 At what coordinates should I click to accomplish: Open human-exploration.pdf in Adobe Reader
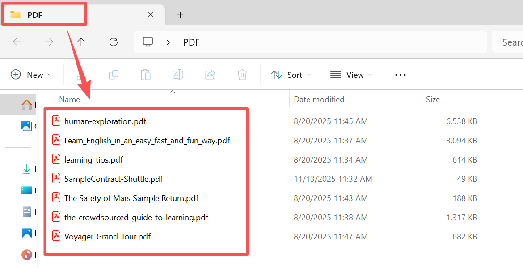tap(105, 121)
